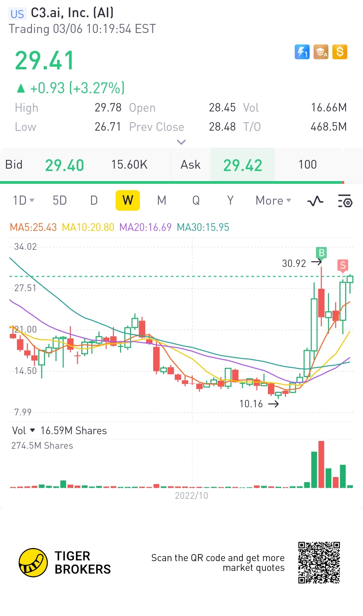Image resolution: width=363 pixels, height=616 pixels.
Task: Tap the Scan the QR code text
Action: pyautogui.click(x=218, y=562)
